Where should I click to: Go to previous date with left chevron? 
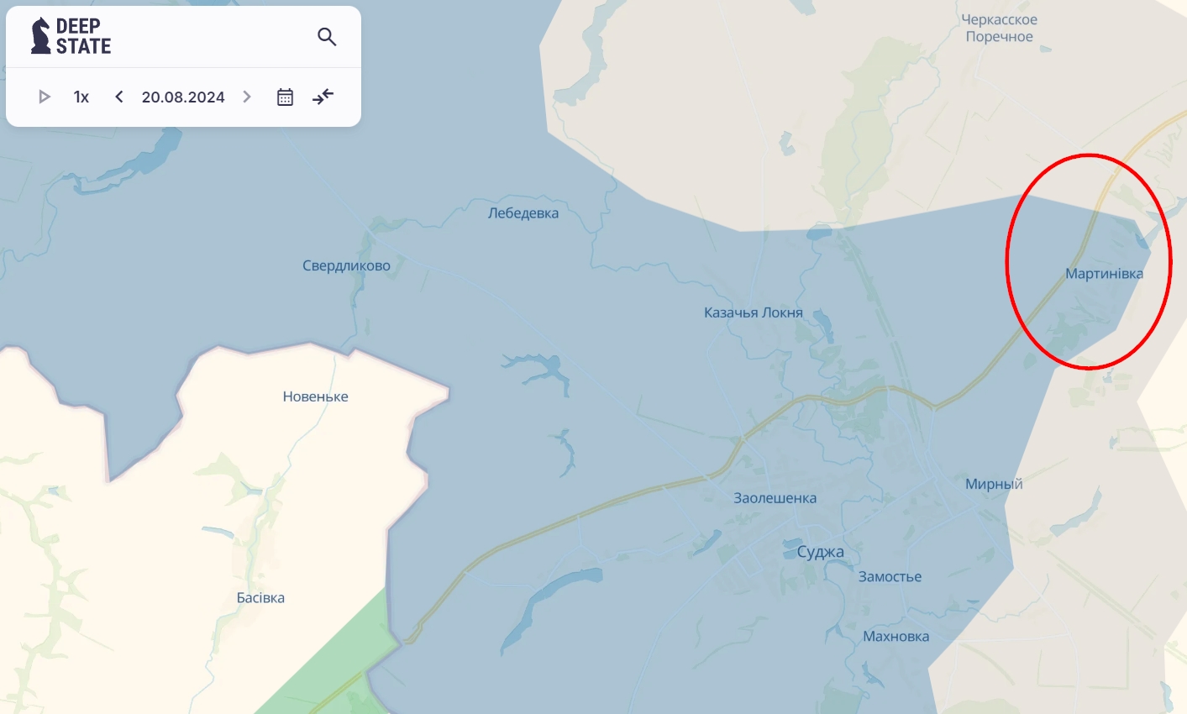pyautogui.click(x=119, y=97)
